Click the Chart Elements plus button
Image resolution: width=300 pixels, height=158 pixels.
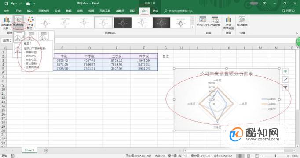click(x=285, y=71)
